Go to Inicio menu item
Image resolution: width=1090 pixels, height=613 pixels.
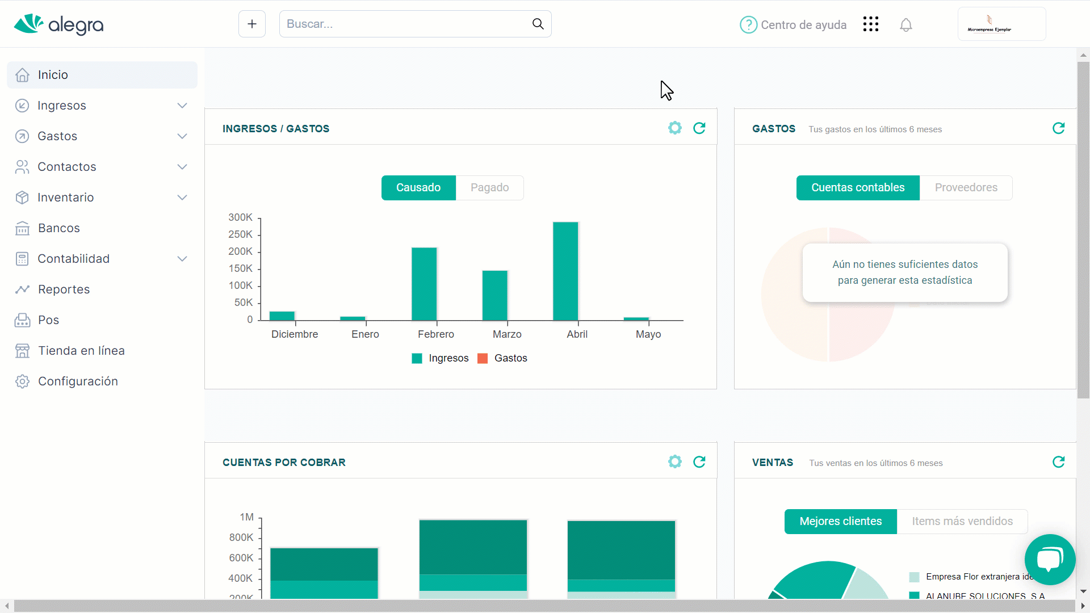tap(102, 75)
